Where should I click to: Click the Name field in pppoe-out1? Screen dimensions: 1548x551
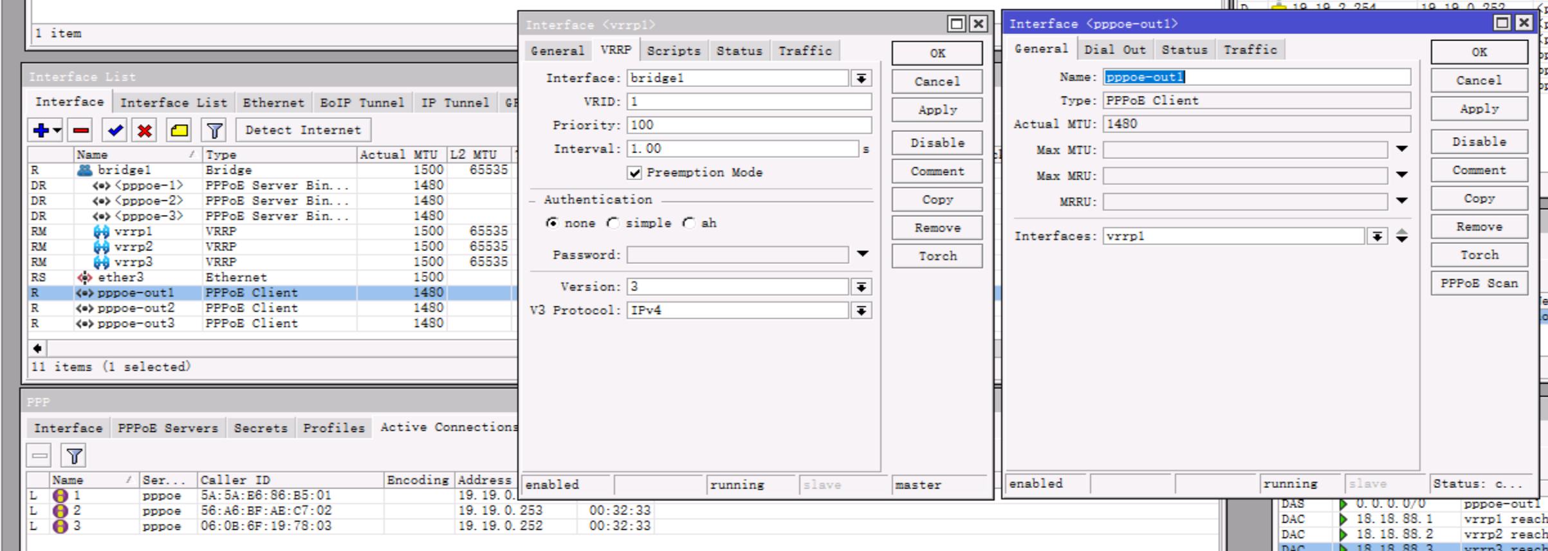point(1257,77)
